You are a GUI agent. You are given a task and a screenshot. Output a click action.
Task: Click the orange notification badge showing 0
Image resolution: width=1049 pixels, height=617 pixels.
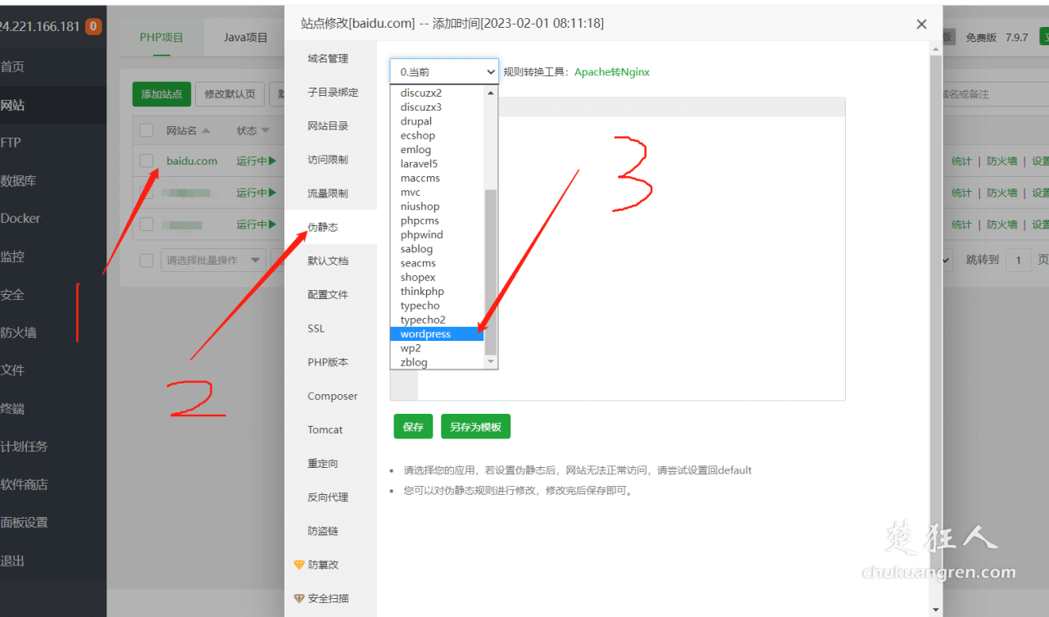coord(93,26)
